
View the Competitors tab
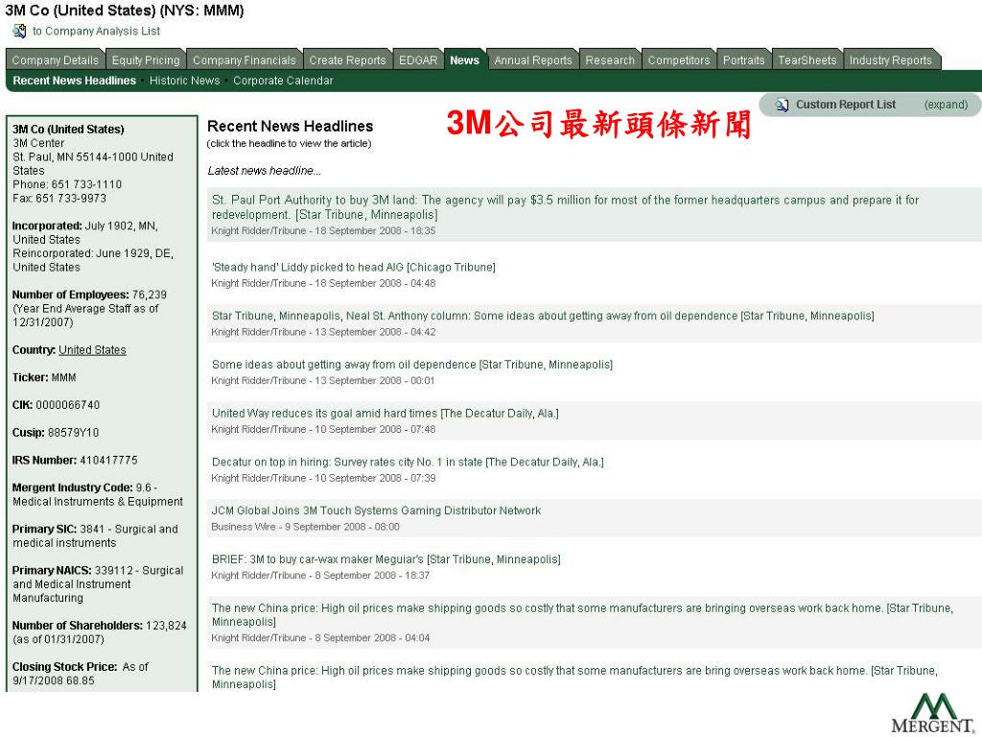click(679, 60)
